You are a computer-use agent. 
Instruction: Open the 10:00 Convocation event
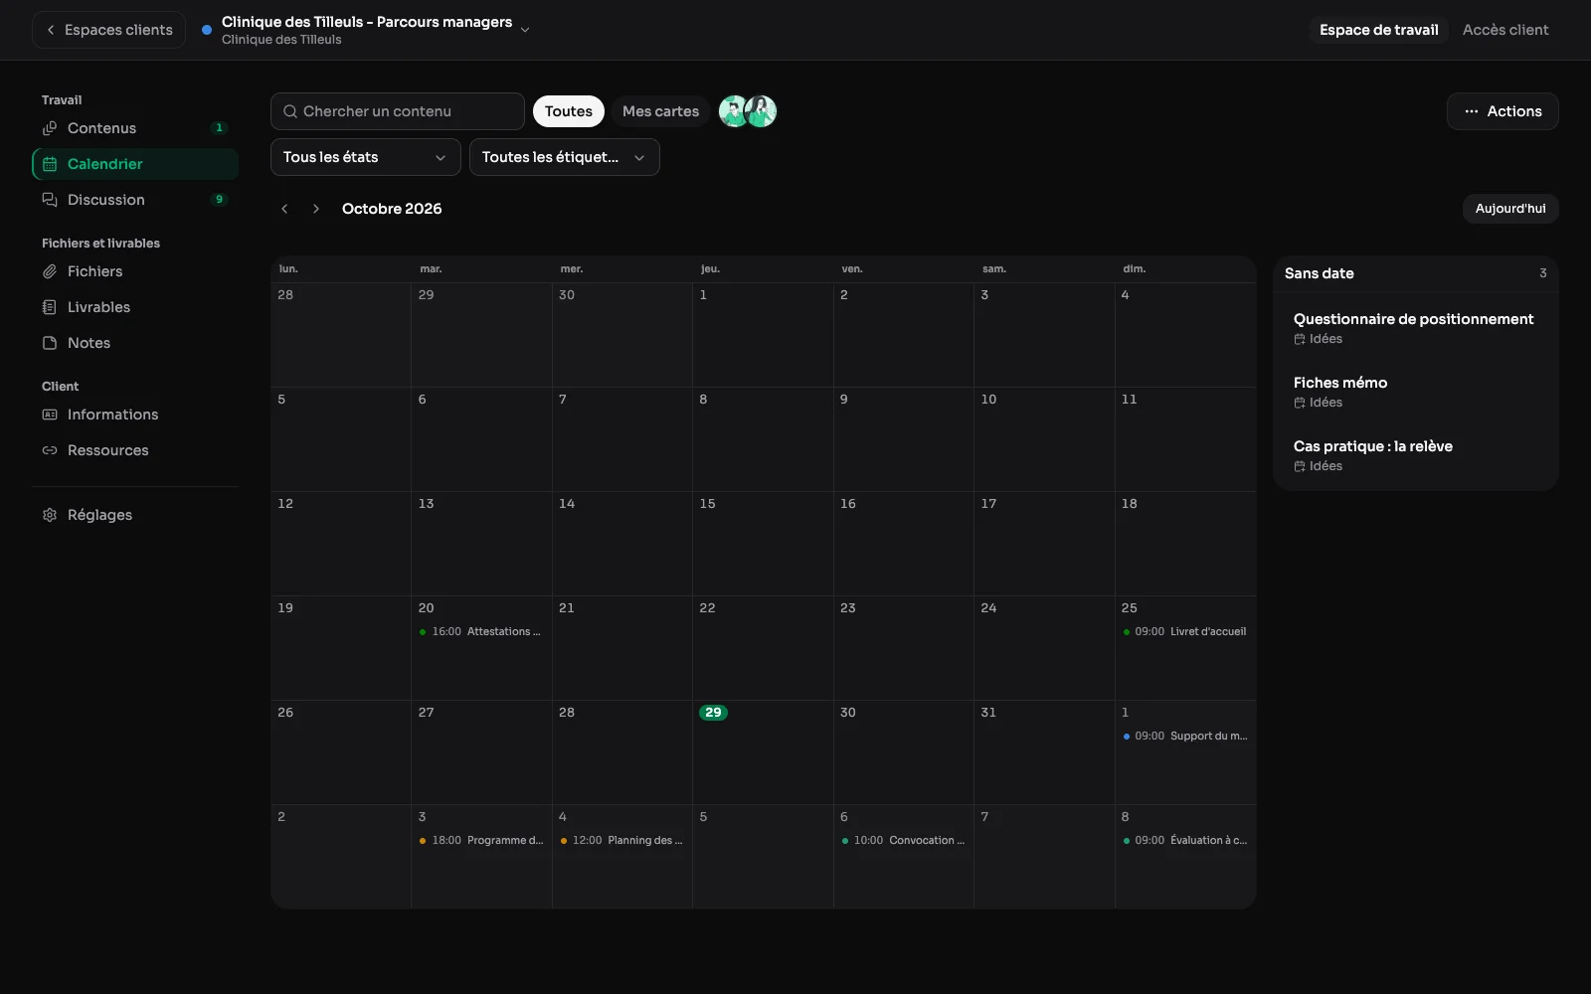coord(904,841)
